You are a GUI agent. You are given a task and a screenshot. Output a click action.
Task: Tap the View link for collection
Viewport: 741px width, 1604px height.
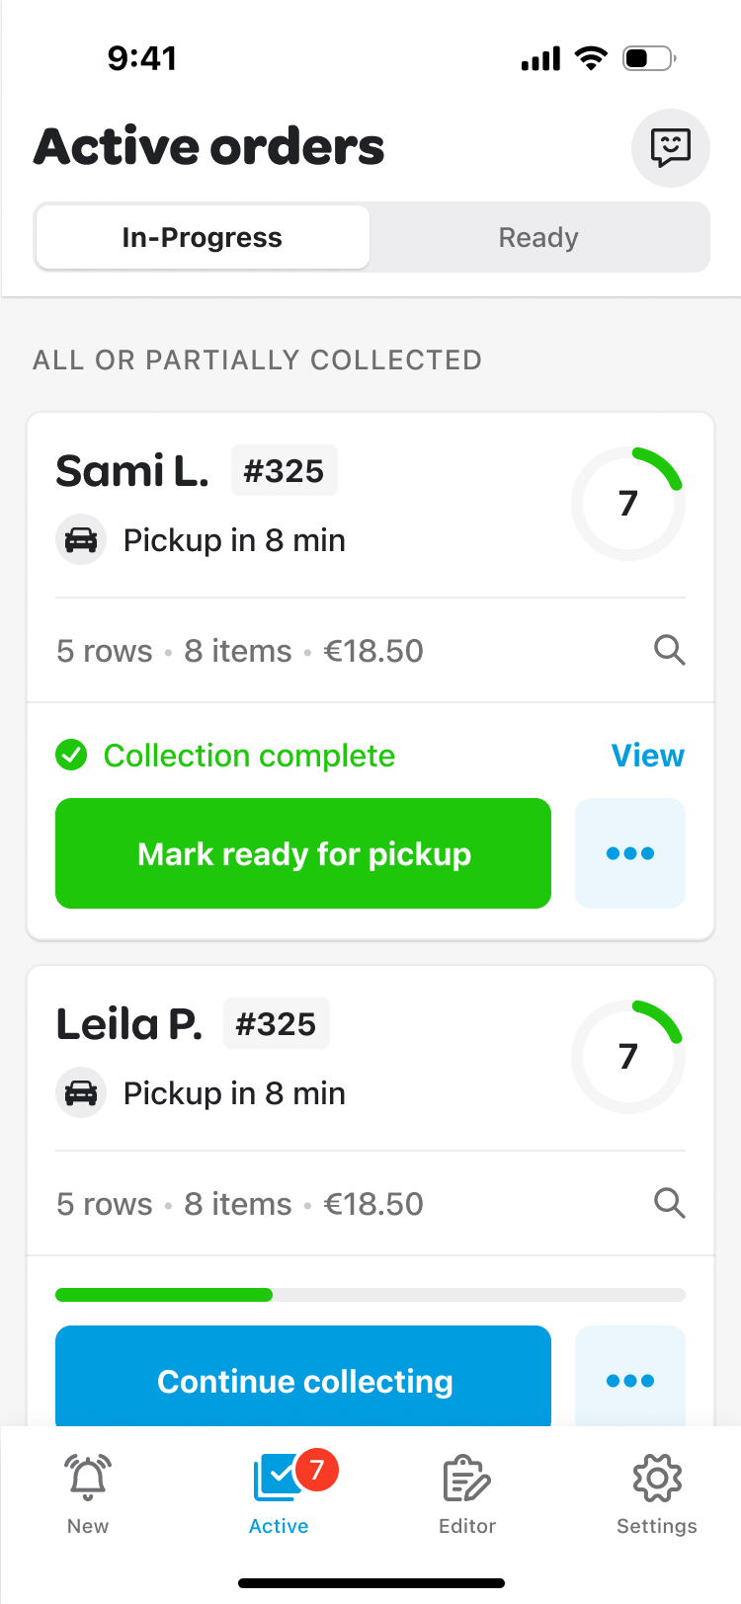(647, 756)
